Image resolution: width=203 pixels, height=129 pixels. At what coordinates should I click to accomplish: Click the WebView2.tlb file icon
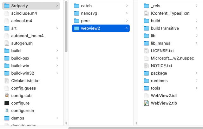[146, 103]
